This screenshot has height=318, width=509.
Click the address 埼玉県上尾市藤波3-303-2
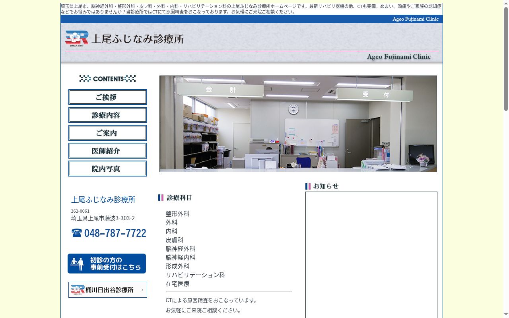[x=103, y=218]
